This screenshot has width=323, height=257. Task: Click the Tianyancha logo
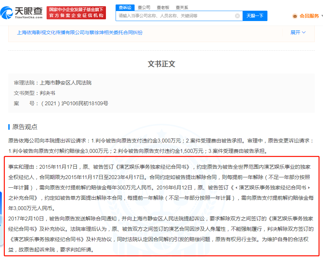21,12
